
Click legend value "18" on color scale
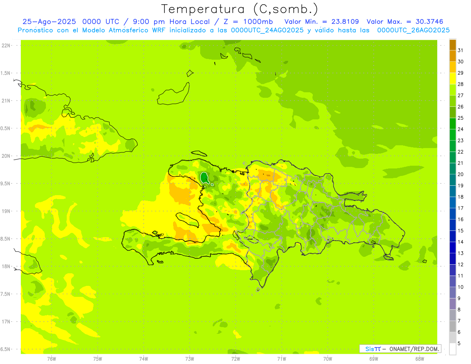[460, 197]
